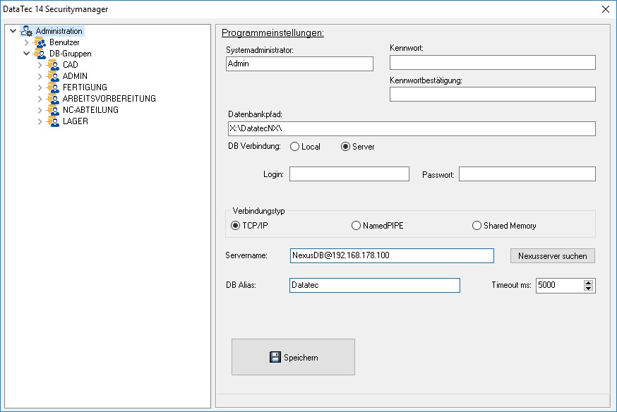Select DB-Gruppen in the tree
Screen dimensions: 617x412
click(71, 54)
